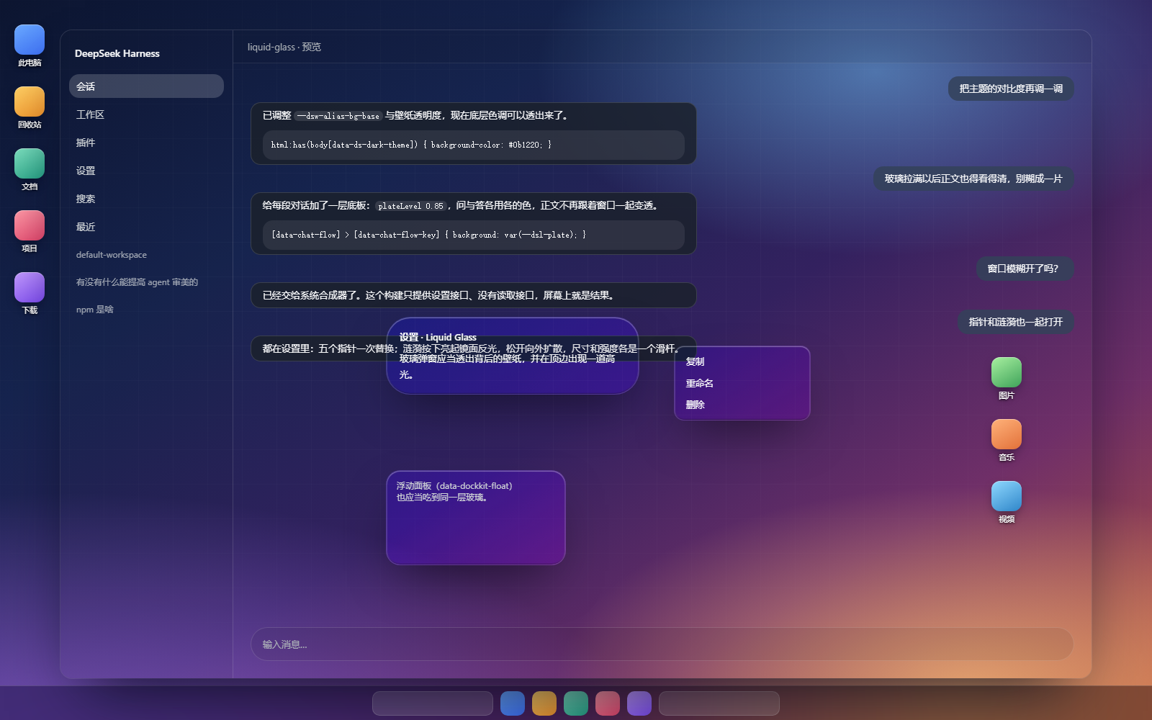Launch the orange app in the dock

point(544,703)
